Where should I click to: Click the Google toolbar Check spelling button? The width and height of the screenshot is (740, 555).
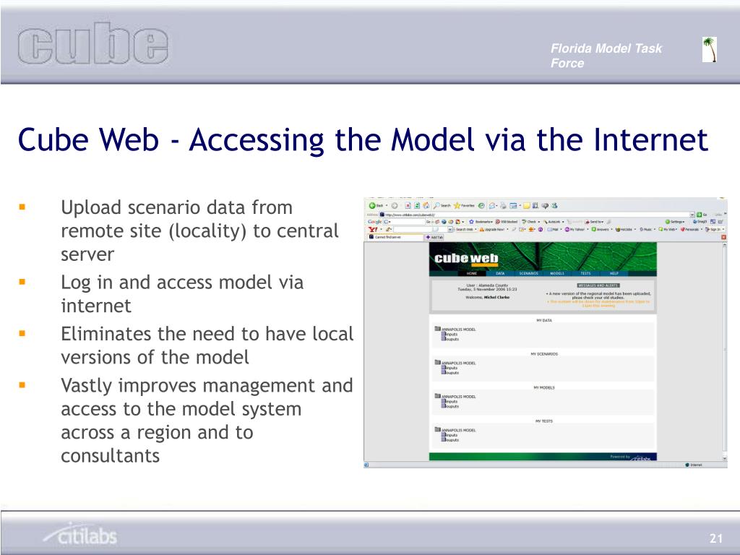(x=531, y=222)
